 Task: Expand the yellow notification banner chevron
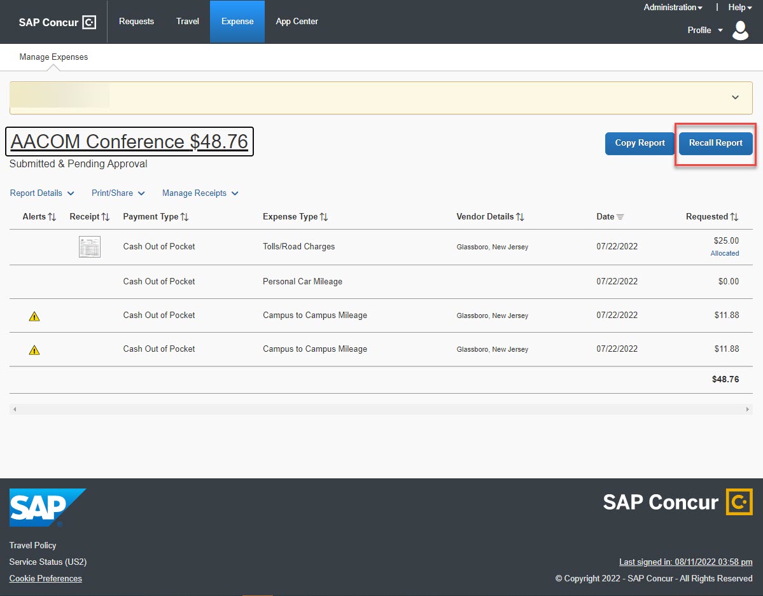click(735, 97)
